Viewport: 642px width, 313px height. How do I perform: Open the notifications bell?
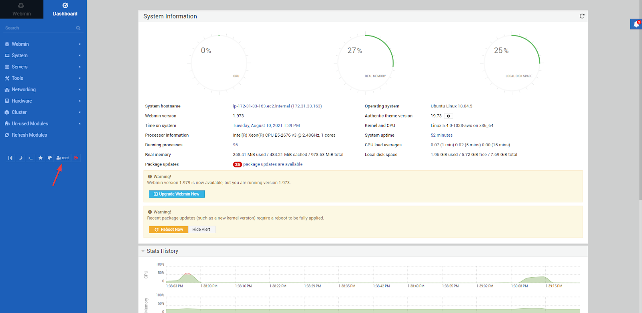pyautogui.click(x=636, y=24)
